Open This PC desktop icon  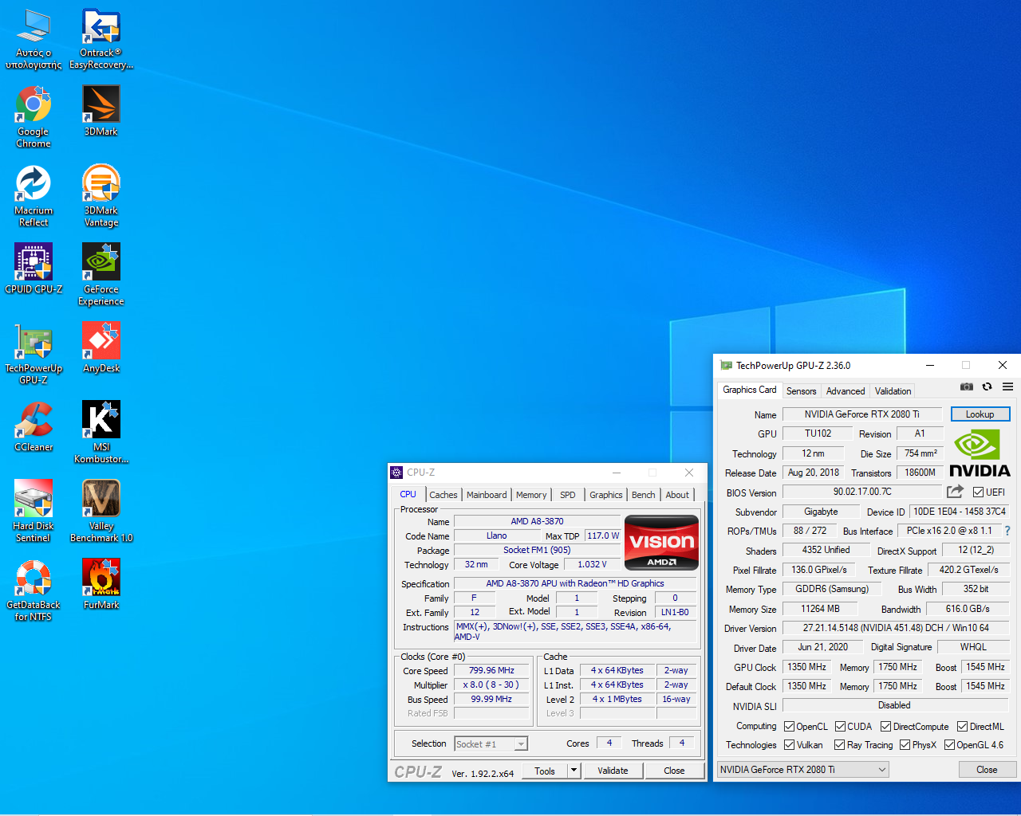coord(34,38)
